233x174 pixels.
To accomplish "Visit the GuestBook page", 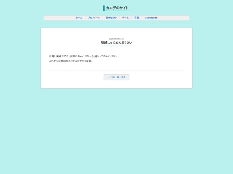I will (151, 18).
